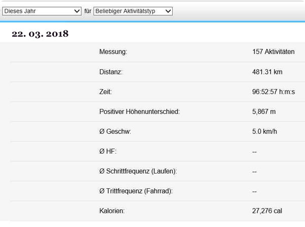
Task: Open the 'Dieses Jahr' time period dropdown
Action: coord(42,11)
